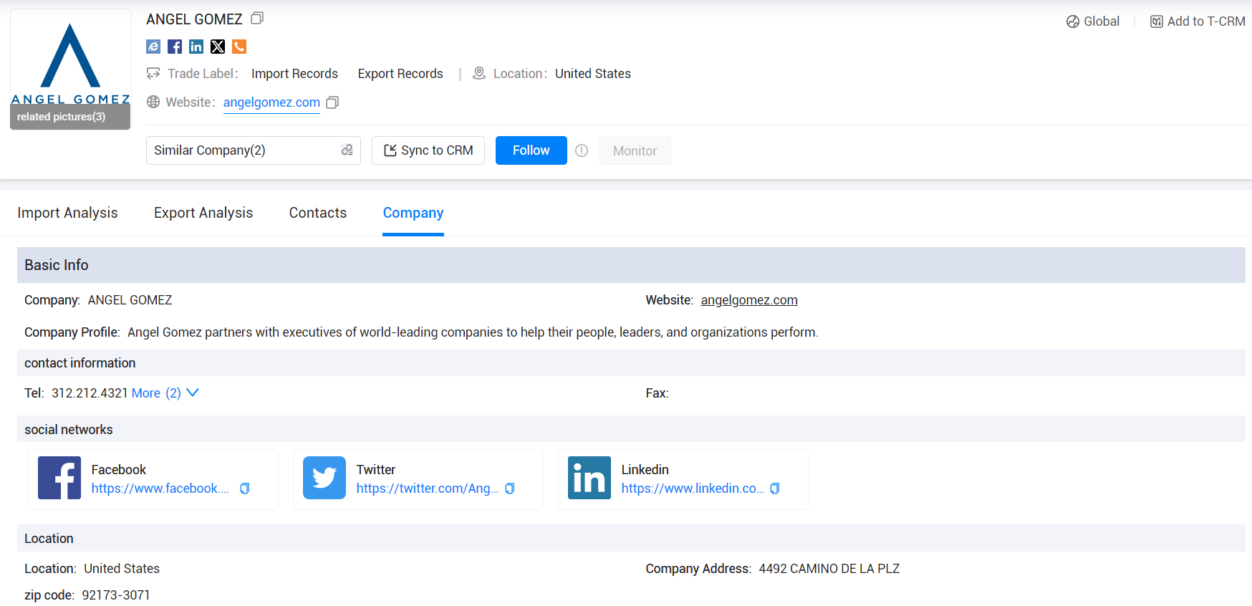The height and width of the screenshot is (606, 1252).
Task: Open the Facebook profile URL link
Action: pos(160,489)
